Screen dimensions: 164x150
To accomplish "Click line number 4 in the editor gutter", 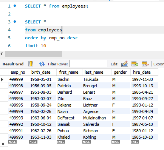I will [x=9, y=30].
